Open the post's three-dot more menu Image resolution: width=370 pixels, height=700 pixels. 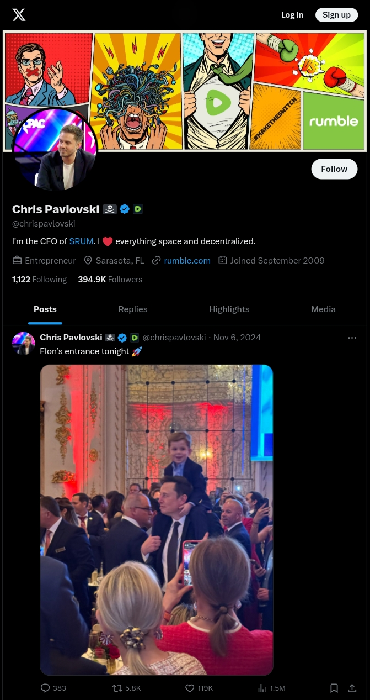pos(352,338)
